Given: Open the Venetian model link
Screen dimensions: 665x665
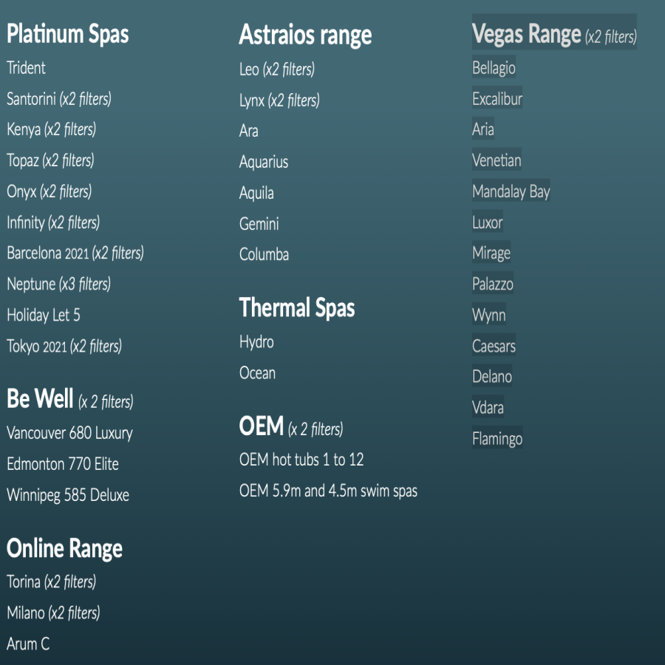Looking at the screenshot, I should (x=497, y=160).
